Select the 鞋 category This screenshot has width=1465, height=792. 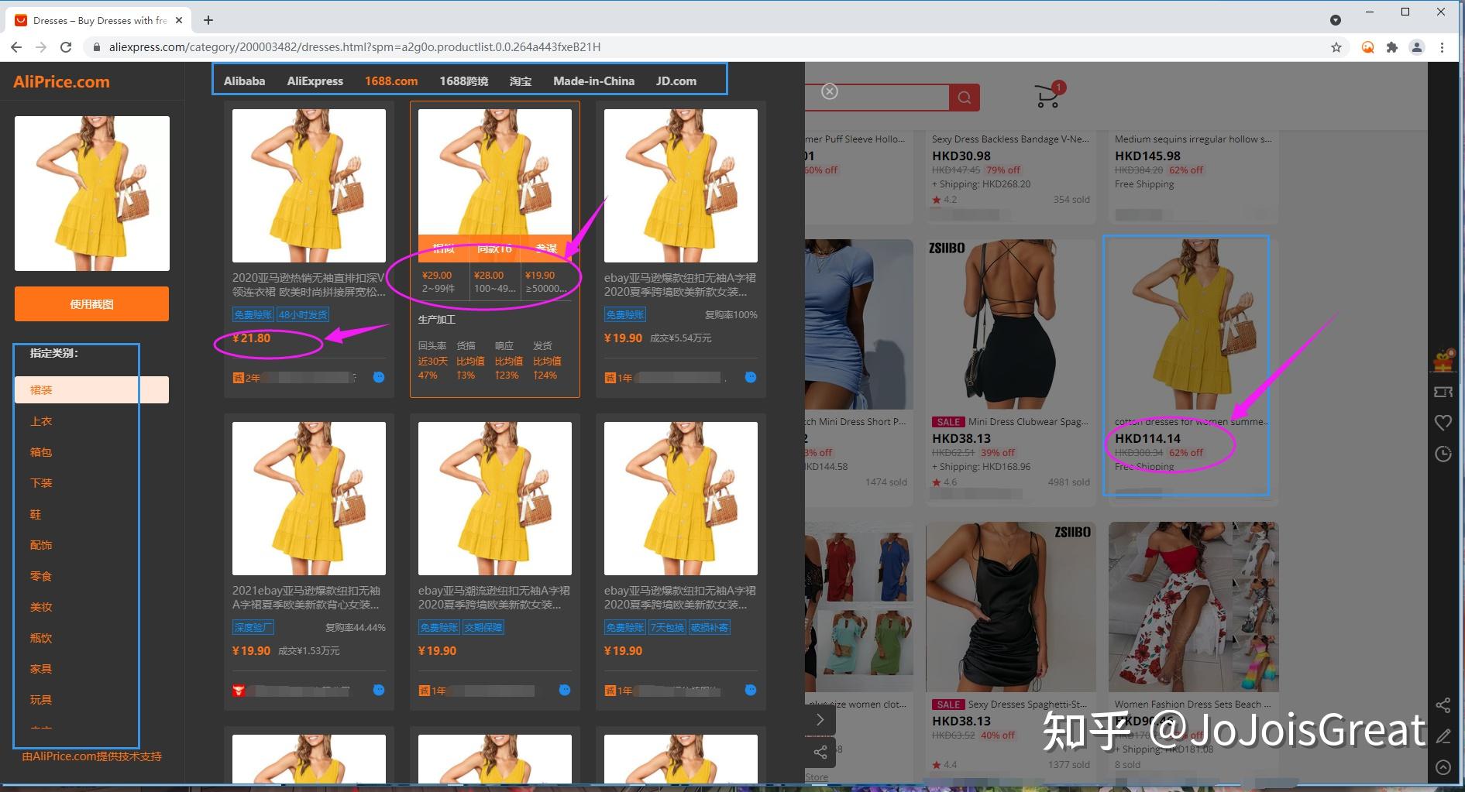(x=36, y=514)
